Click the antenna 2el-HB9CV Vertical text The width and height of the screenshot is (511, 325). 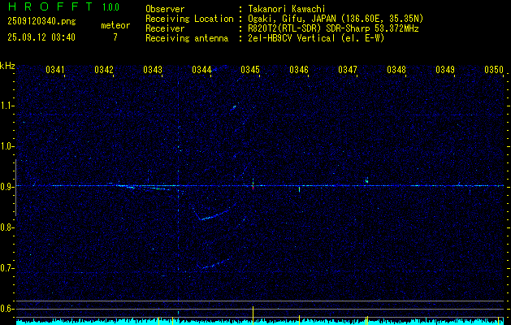coord(316,38)
